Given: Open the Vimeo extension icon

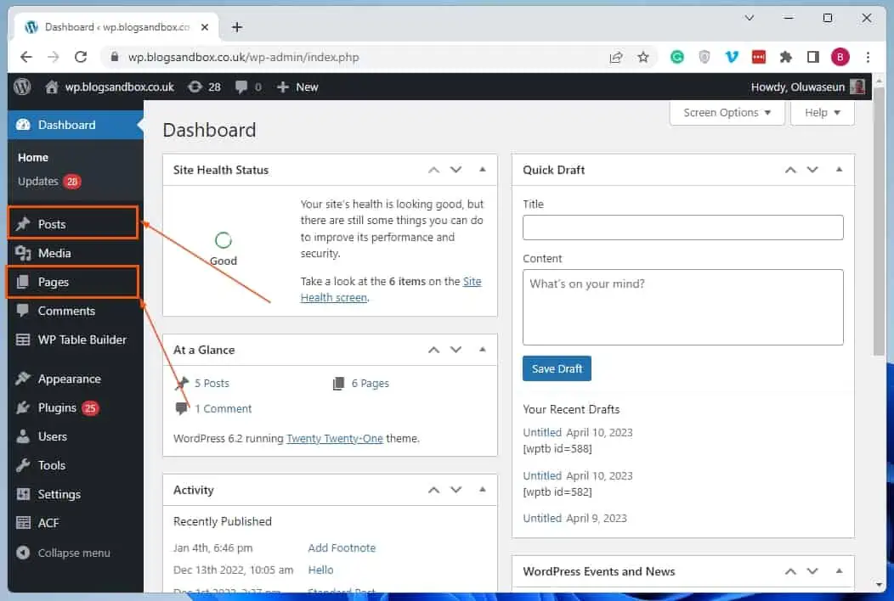Looking at the screenshot, I should 732,57.
